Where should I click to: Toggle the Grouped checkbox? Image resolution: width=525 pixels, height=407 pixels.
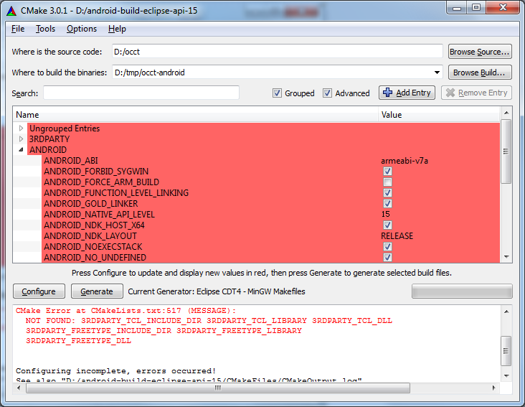[277, 93]
